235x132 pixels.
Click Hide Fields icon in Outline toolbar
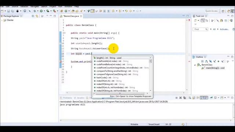coord(210,61)
